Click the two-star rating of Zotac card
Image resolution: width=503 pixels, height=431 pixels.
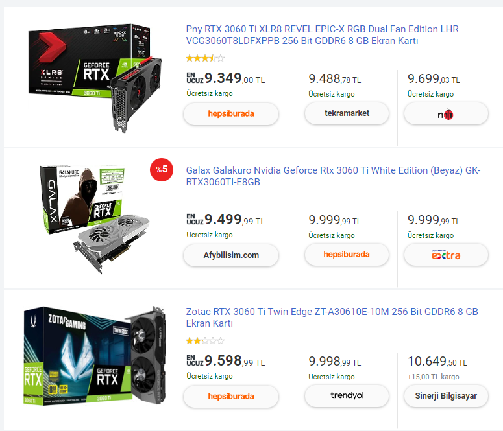[x=205, y=341]
